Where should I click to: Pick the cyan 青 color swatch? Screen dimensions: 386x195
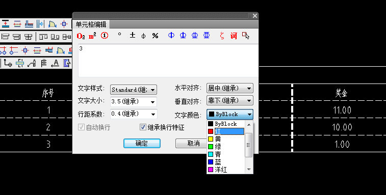(211, 154)
